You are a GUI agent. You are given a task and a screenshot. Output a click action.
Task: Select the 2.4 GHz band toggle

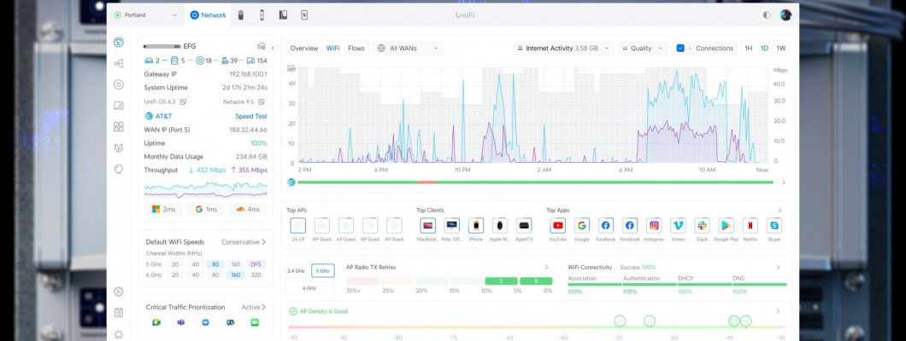click(x=296, y=270)
